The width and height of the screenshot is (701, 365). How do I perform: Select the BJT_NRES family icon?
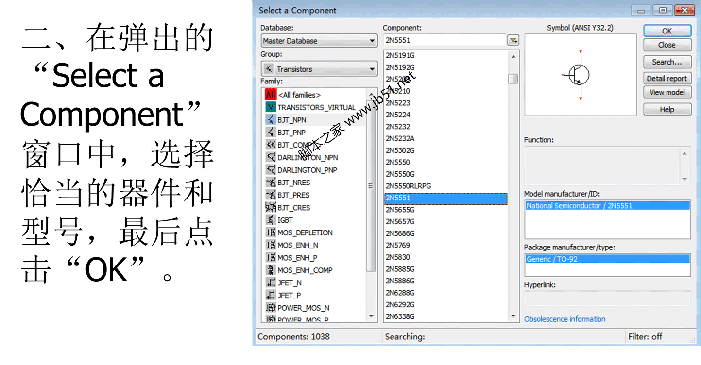point(271,182)
